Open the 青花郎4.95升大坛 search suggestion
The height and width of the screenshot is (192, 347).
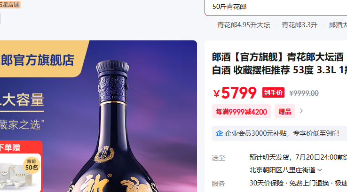244,25
